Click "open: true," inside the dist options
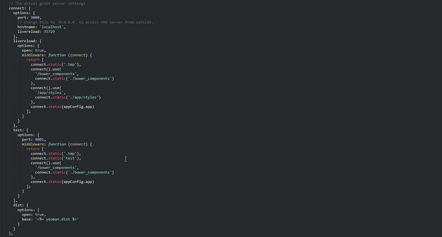Viewport: 442px width, 237px height. point(34,214)
